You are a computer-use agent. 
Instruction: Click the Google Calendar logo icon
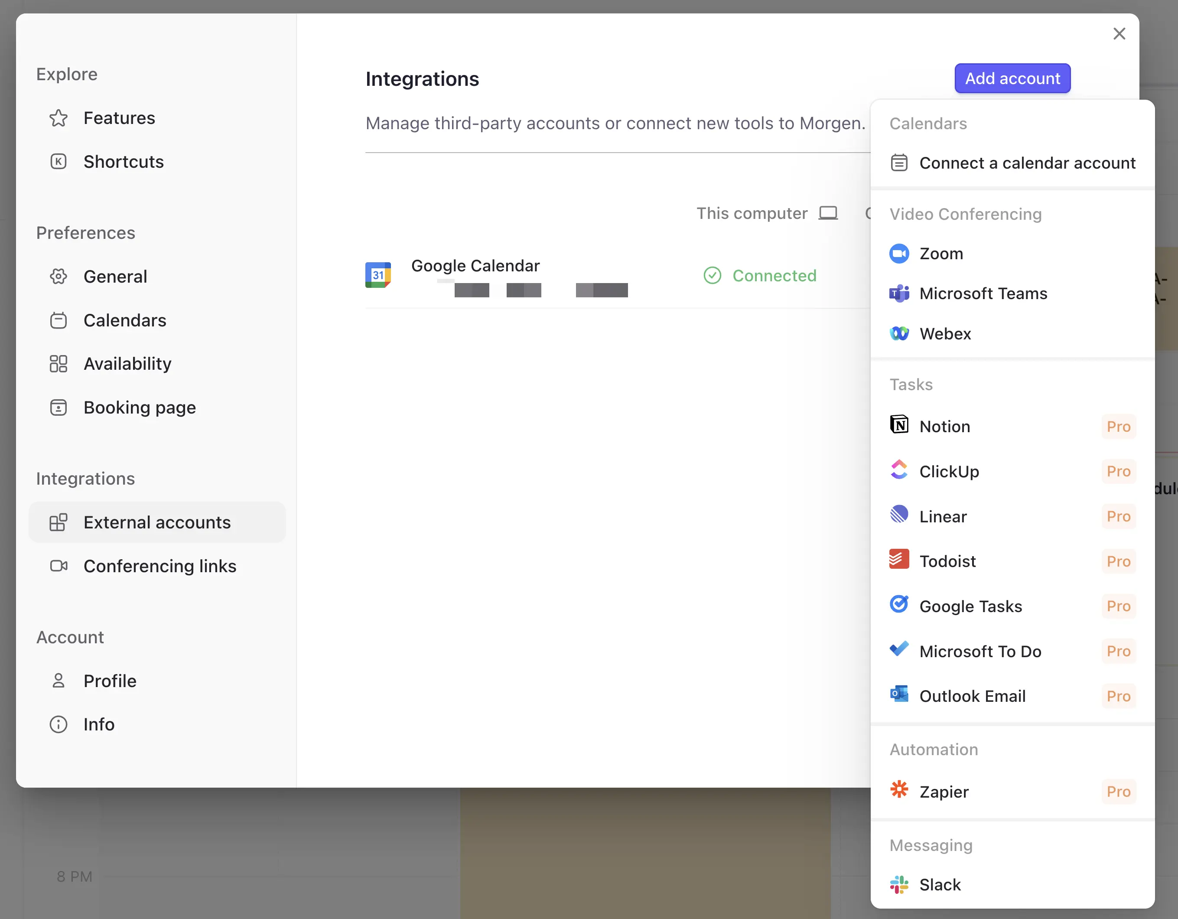pyautogui.click(x=378, y=275)
